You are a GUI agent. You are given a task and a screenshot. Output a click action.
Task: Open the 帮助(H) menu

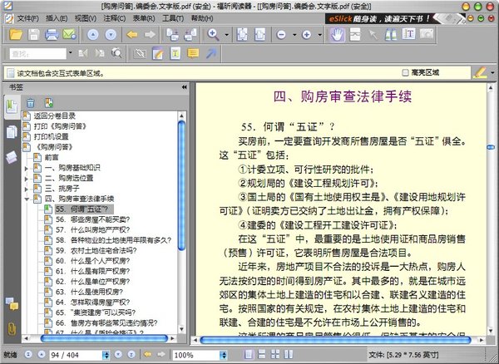pyautogui.click(x=202, y=18)
